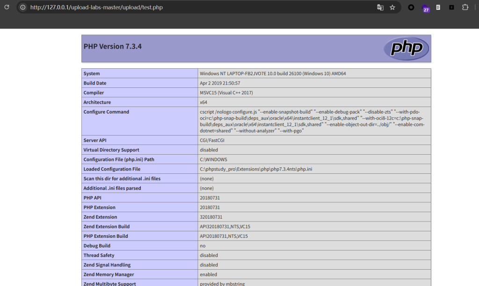Select the System row label
Viewport: 479px width, 286px height.
(x=92, y=73)
